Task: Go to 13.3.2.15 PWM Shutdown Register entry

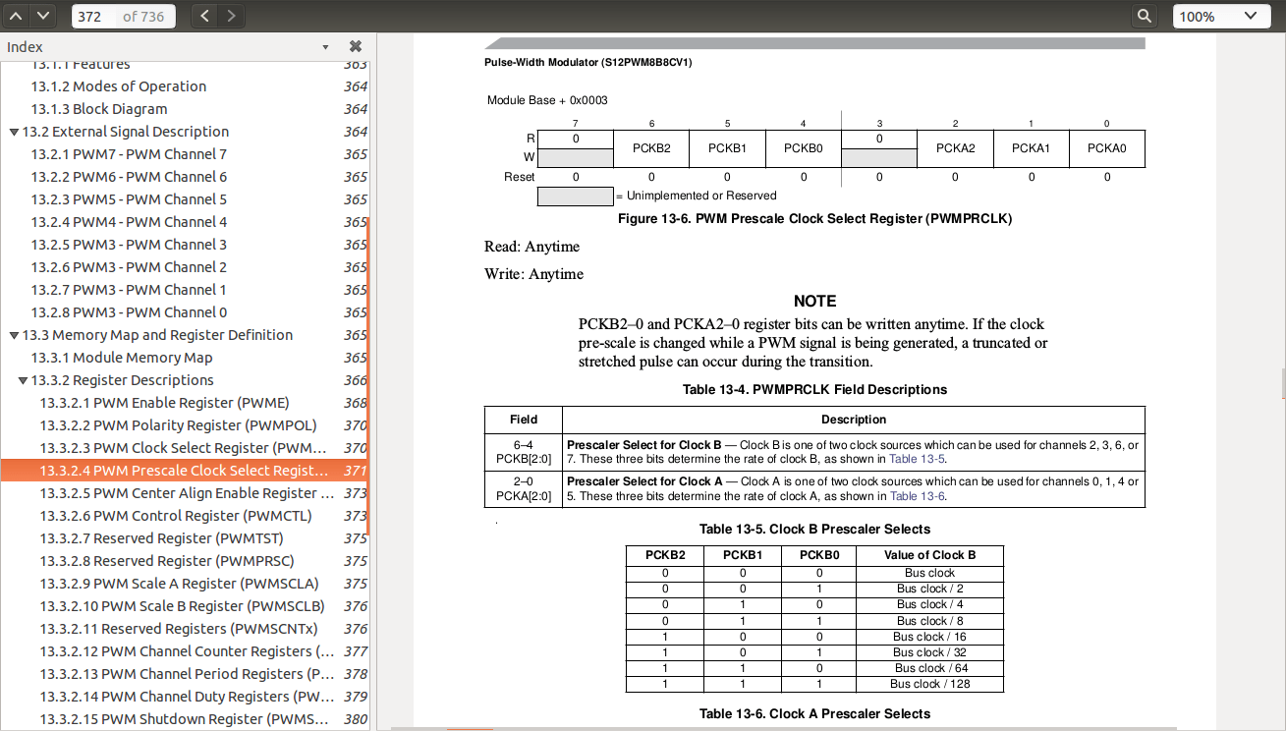Action: (185, 719)
